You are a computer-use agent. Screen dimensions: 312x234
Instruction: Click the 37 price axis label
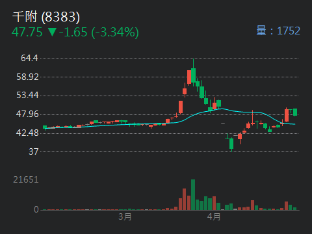[34, 151]
